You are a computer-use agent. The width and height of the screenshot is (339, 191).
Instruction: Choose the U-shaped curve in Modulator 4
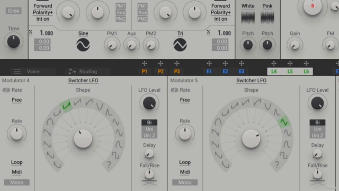100,106
